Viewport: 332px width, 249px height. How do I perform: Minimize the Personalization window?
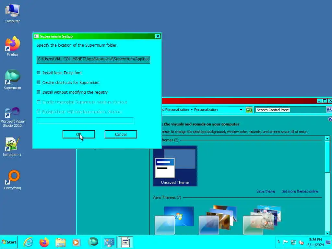click(319, 101)
